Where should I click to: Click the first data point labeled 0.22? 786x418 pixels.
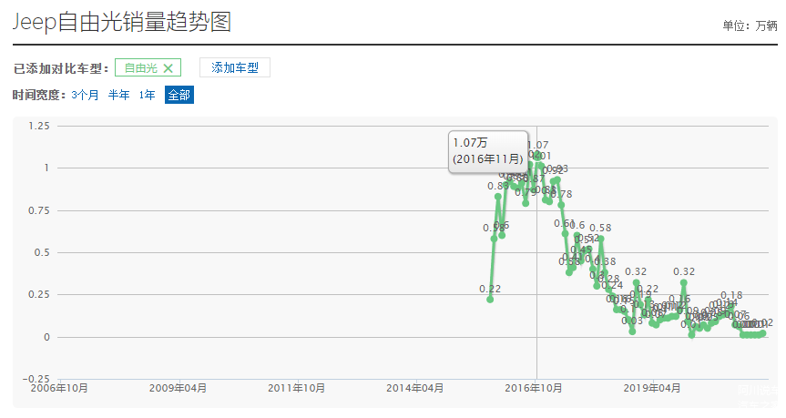[490, 300]
